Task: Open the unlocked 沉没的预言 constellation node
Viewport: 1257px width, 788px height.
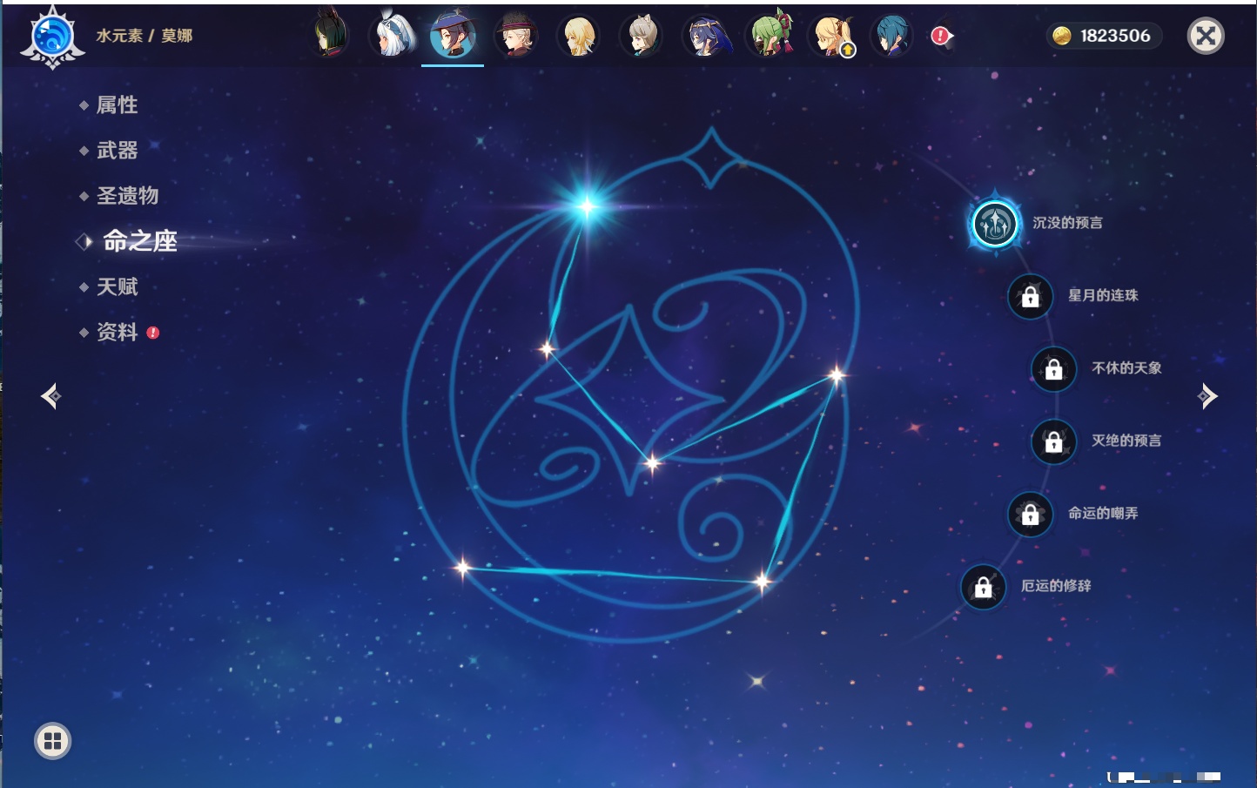Action: (x=994, y=224)
